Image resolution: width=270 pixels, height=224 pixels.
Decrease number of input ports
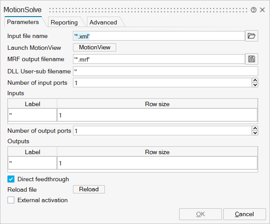[x=255, y=85]
